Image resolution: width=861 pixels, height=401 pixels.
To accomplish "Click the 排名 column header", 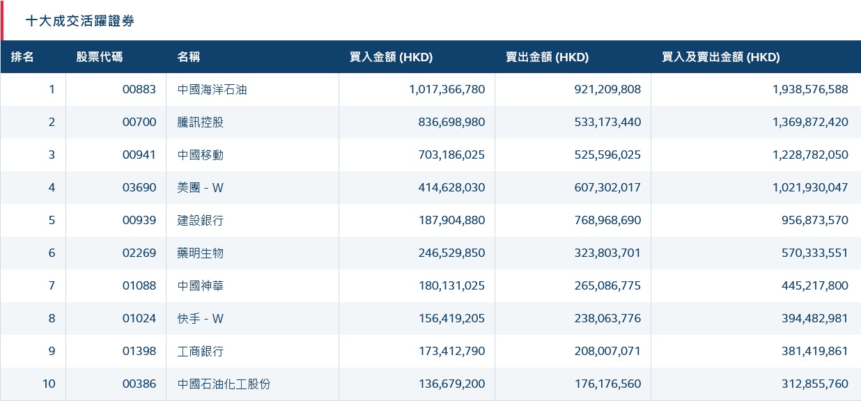I will (x=22, y=57).
